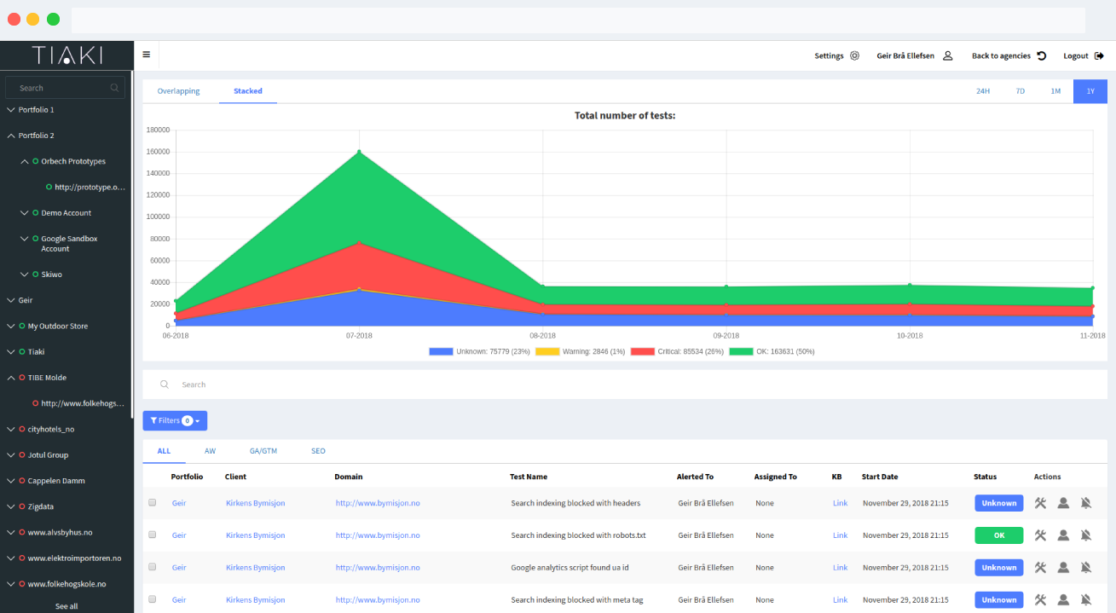The image size is (1116, 613).
Task: Expand Skiwo node
Action: click(x=25, y=274)
